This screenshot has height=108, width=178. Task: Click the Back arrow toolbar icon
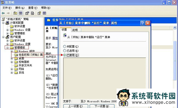pos(3,13)
